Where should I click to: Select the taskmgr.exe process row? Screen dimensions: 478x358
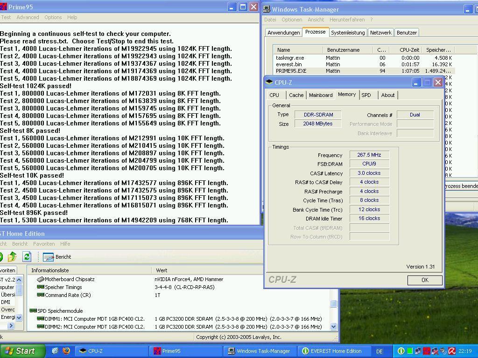tap(364, 57)
